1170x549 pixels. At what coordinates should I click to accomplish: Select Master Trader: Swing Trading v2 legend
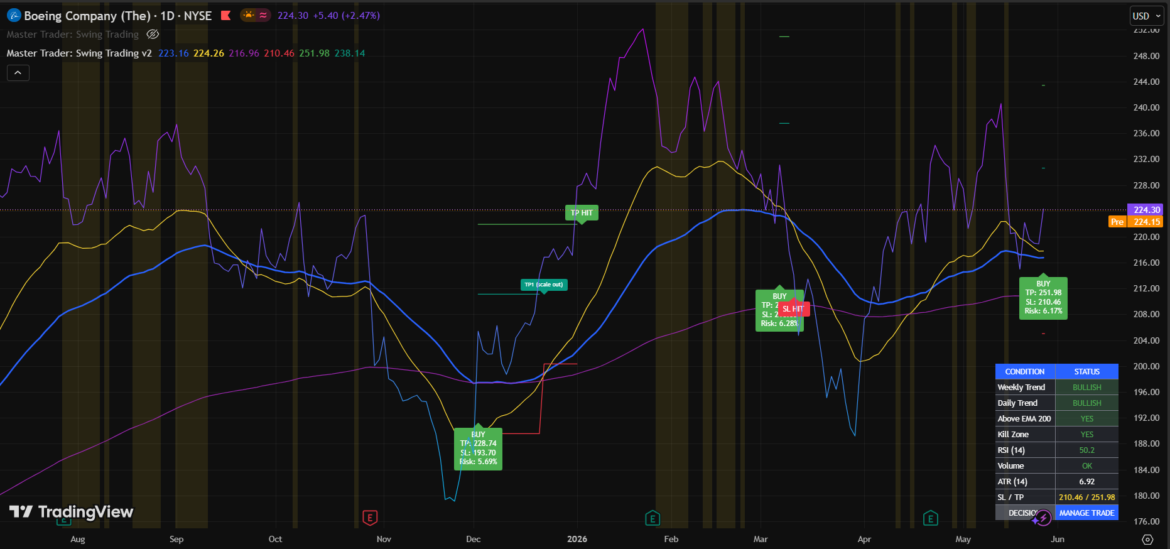[x=79, y=53]
